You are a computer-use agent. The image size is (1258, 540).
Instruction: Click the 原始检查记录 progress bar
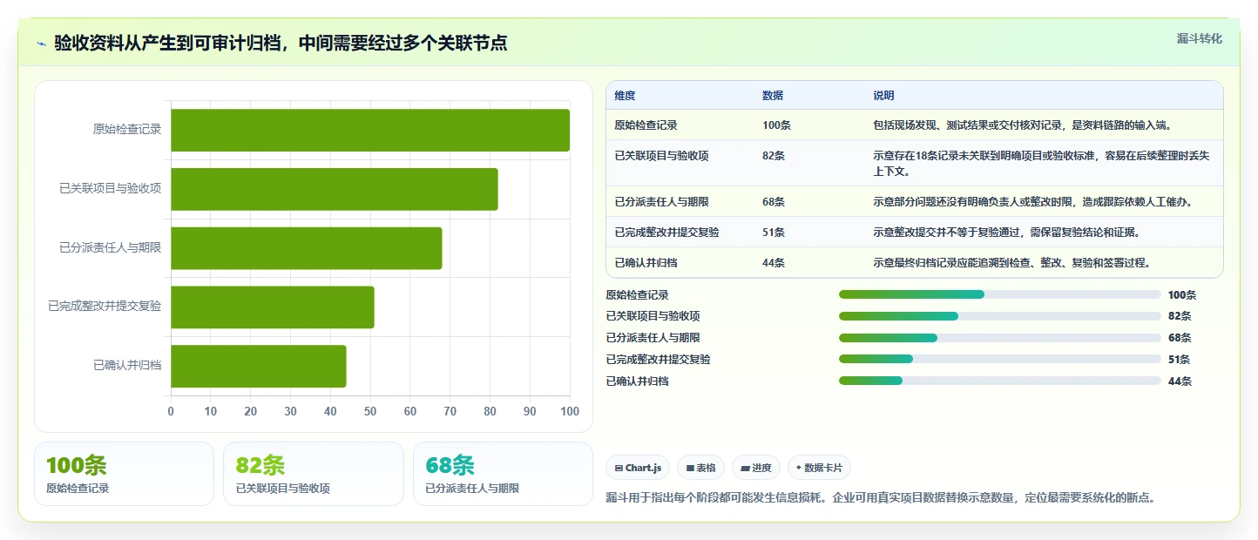click(1000, 294)
